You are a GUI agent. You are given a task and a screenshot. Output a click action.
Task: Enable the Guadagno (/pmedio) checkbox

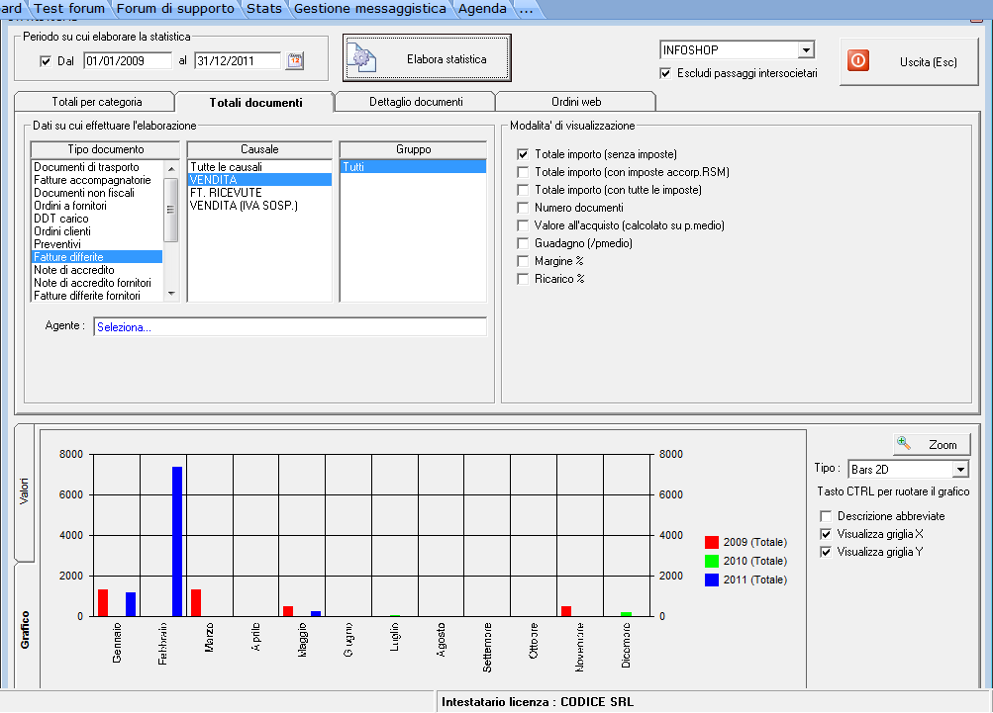click(523, 243)
